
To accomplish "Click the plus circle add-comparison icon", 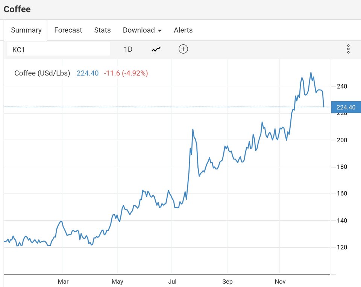I will [183, 49].
